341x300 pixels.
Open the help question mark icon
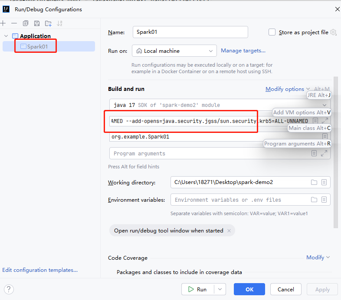[9, 289]
